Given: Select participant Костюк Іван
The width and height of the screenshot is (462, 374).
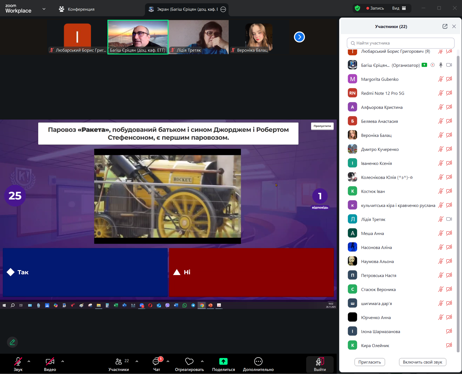Looking at the screenshot, I should point(400,191).
